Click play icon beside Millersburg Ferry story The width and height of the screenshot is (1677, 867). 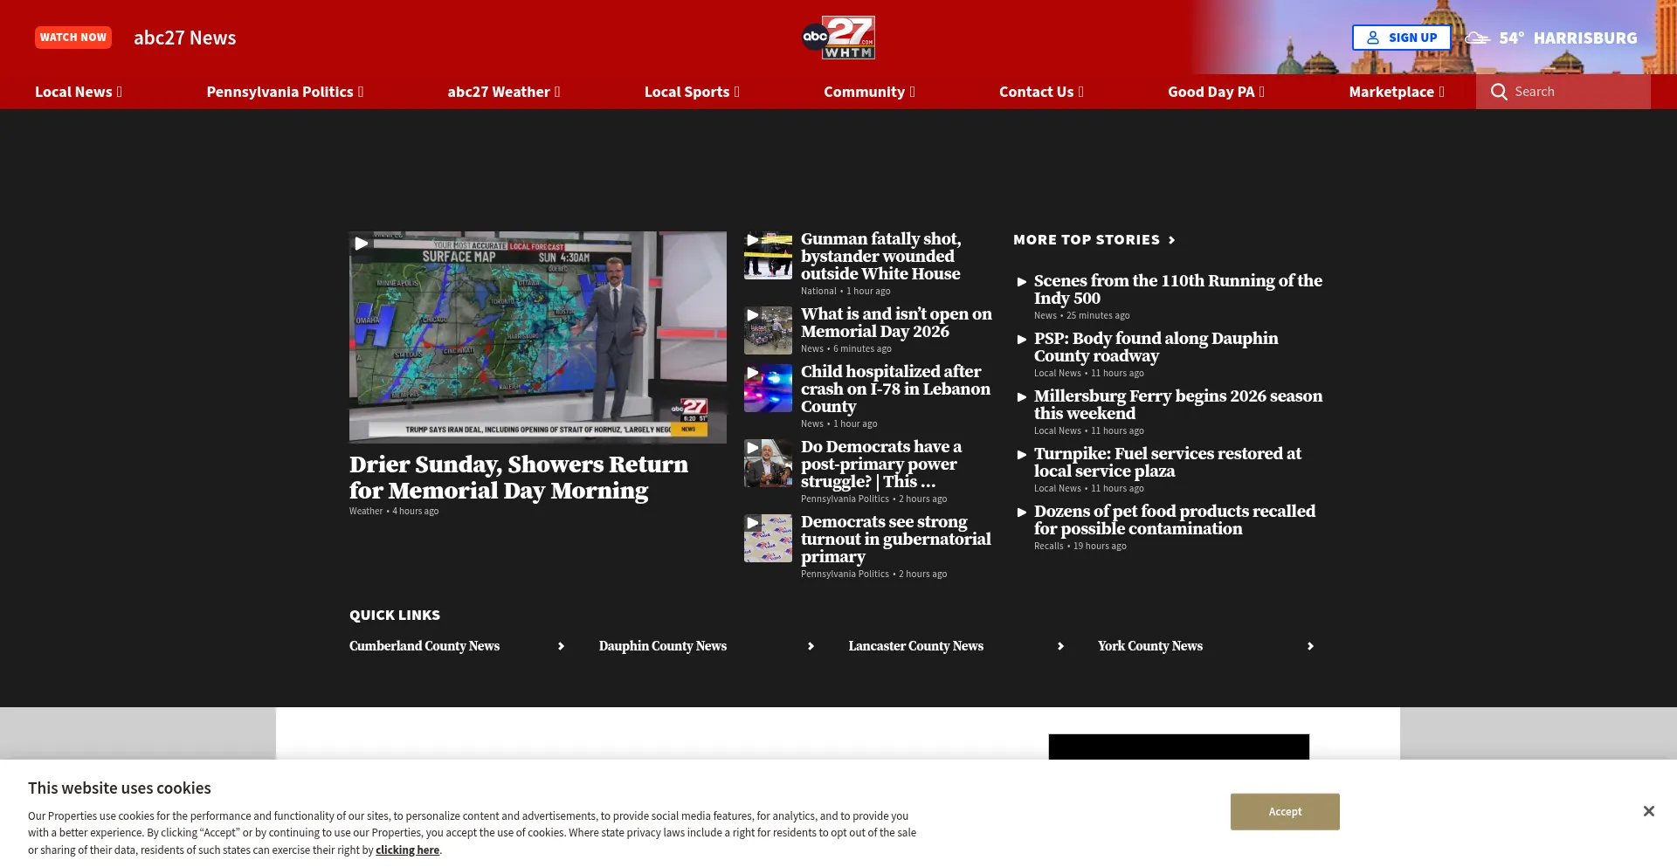point(1022,397)
